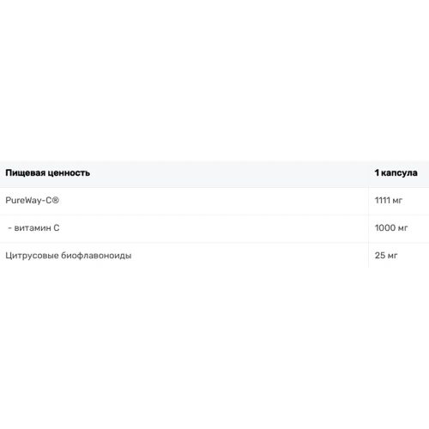Click the 'Пищевая ценность' header cell

184,173
